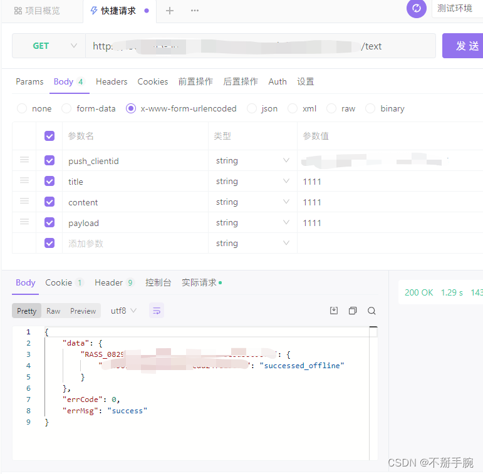Open the 前置操作 tab
Viewport: 483px width, 474px height.
click(195, 81)
